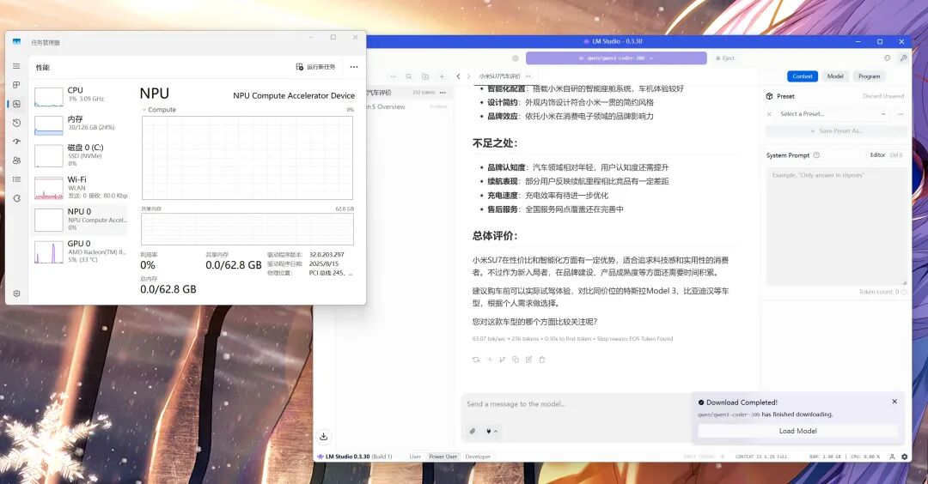Open options for 汽车评价 chat list row
This screenshot has height=484, width=928.
(443, 93)
